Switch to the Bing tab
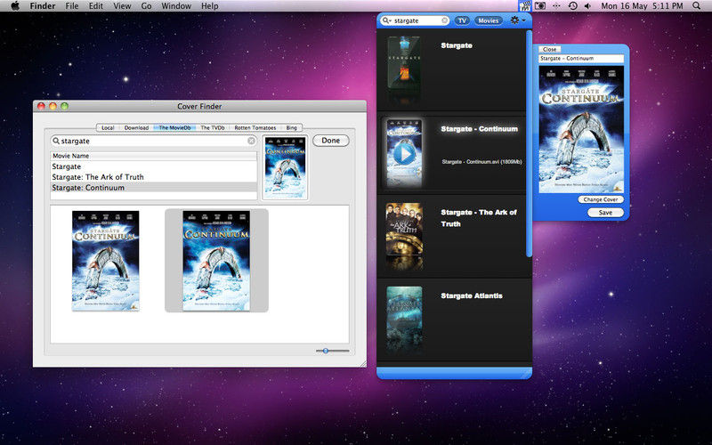 point(292,128)
